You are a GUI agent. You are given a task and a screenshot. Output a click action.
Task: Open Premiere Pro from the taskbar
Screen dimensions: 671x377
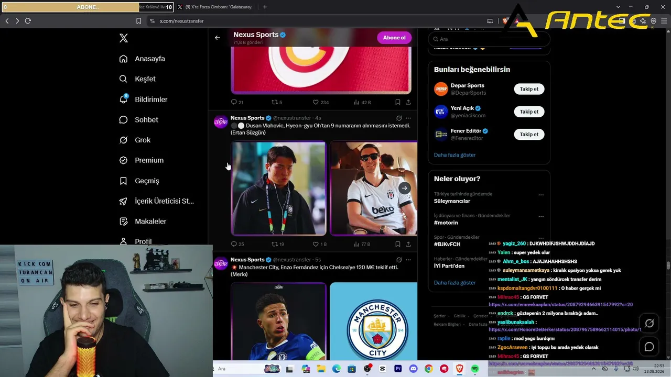[398, 369]
